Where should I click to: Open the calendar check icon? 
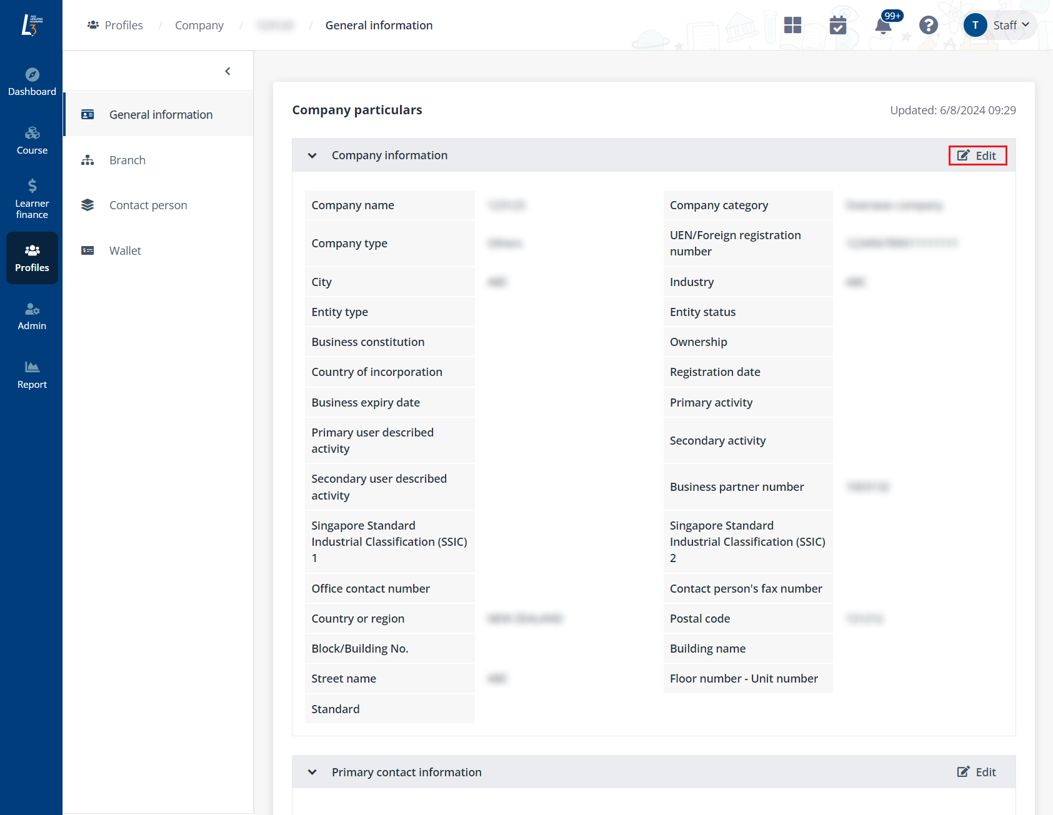pyautogui.click(x=837, y=26)
